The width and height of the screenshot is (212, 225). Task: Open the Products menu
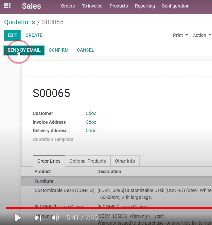(x=119, y=6)
